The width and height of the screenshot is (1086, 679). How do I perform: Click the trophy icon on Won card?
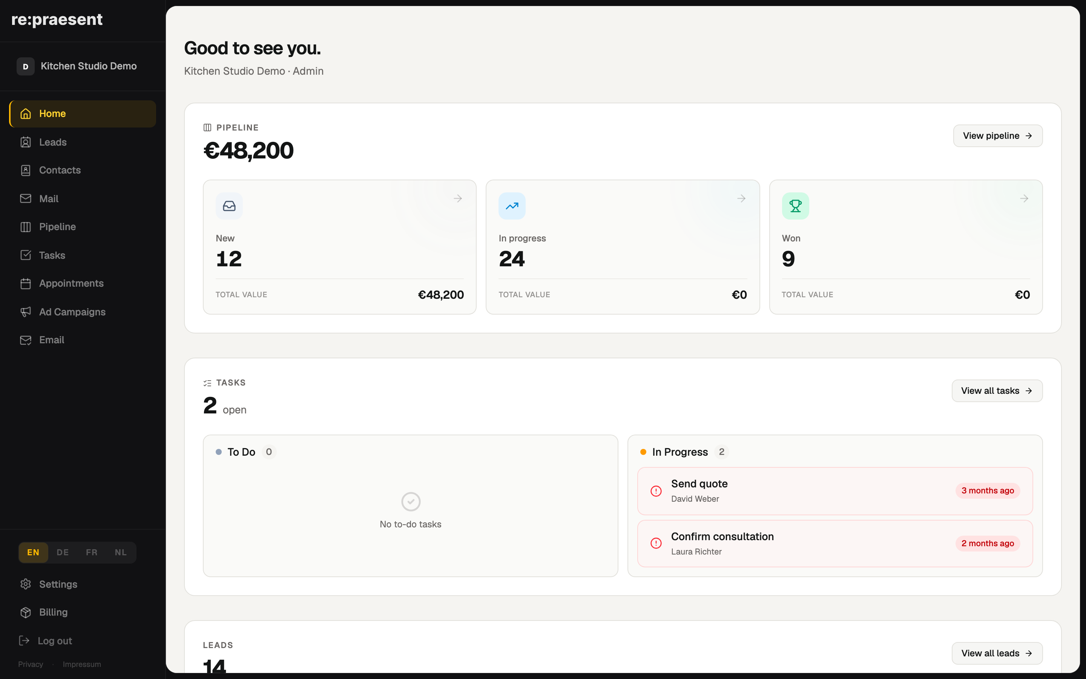795,206
